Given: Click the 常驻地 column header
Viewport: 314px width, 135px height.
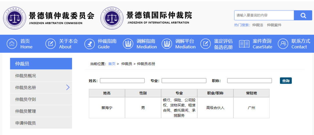Looking at the screenshot, I should [x=251, y=93].
